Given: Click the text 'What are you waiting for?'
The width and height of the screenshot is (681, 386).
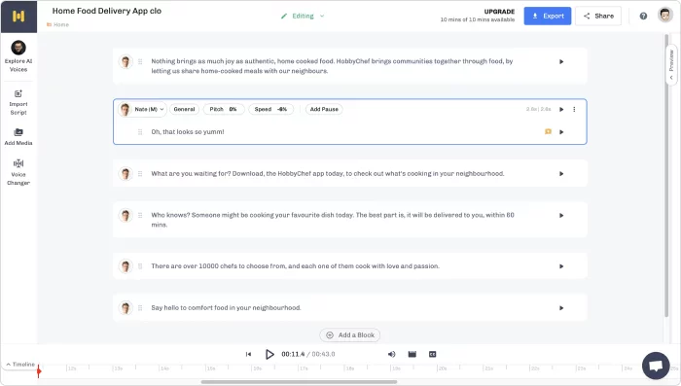Looking at the screenshot, I should [191, 174].
